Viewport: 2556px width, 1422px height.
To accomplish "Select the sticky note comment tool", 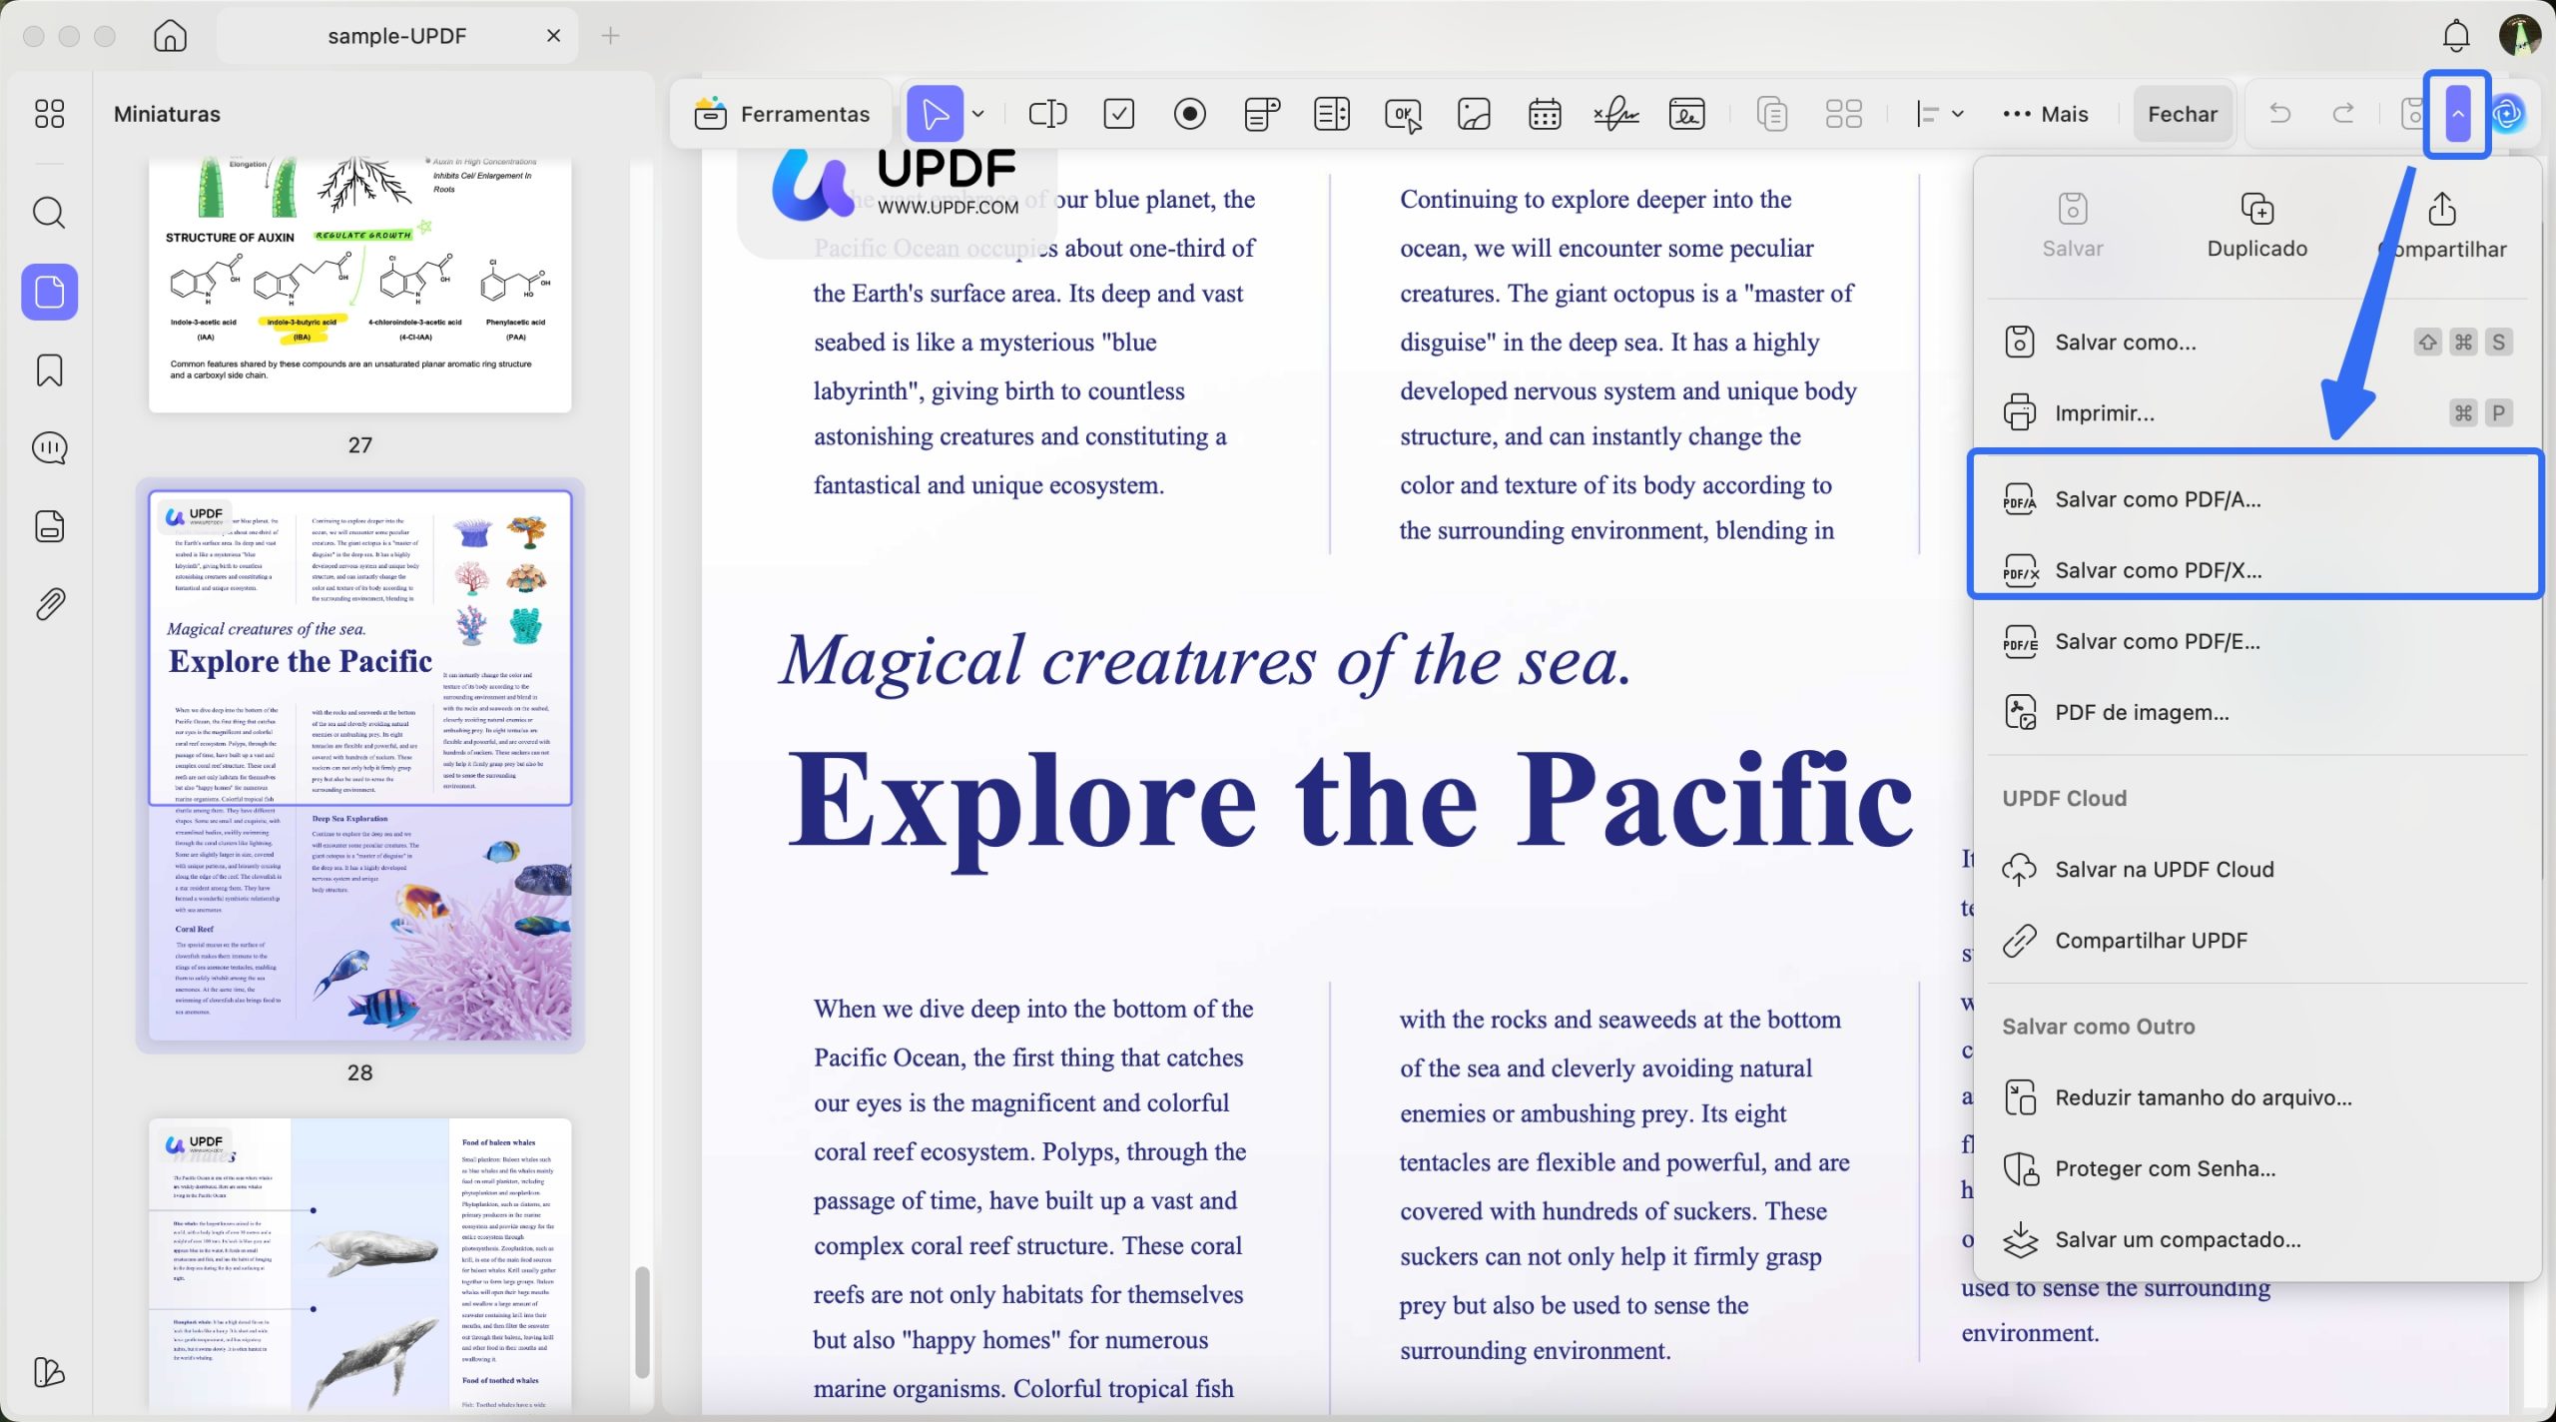I will (x=1260, y=113).
